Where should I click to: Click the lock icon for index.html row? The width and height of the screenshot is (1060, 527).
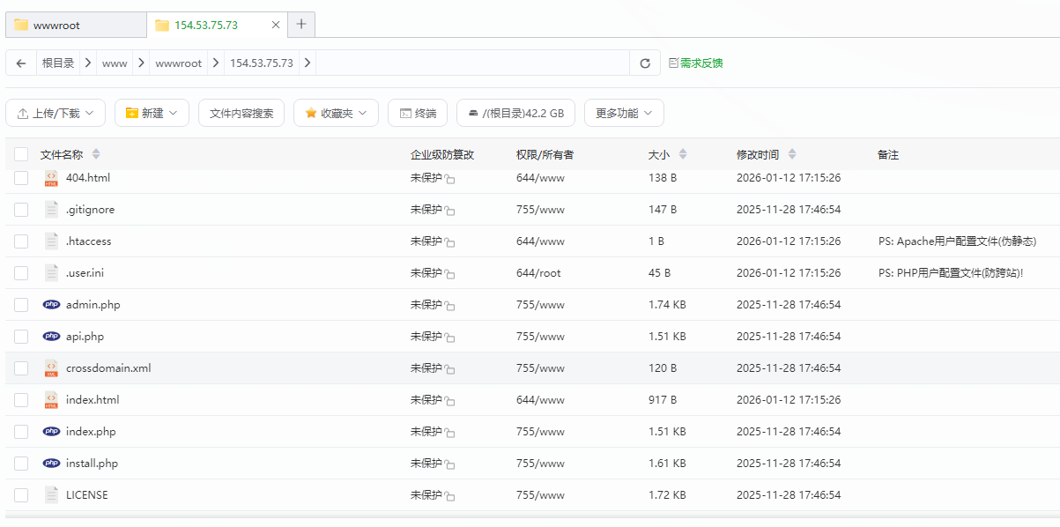[x=449, y=401]
